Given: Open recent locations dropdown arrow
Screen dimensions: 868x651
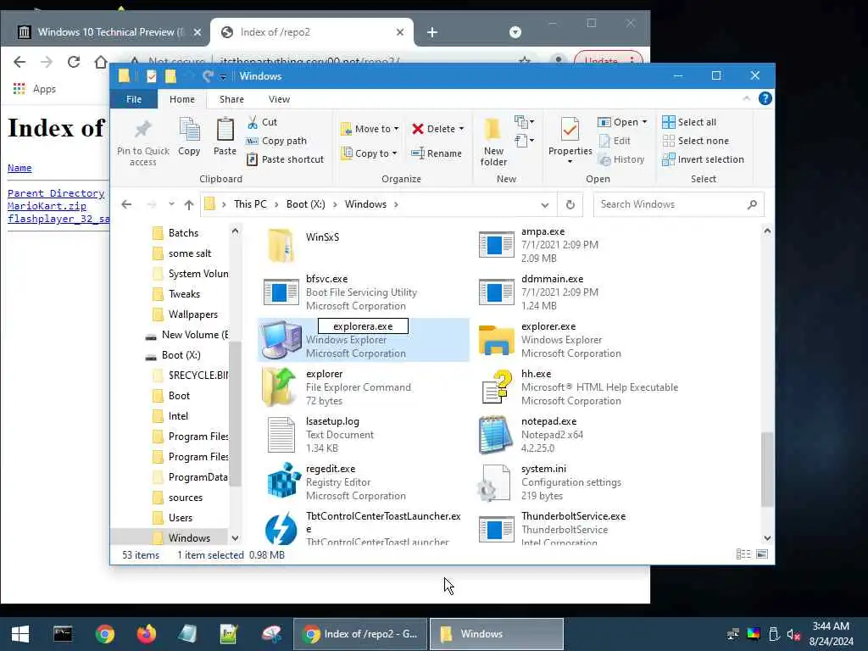Looking at the screenshot, I should 171,204.
